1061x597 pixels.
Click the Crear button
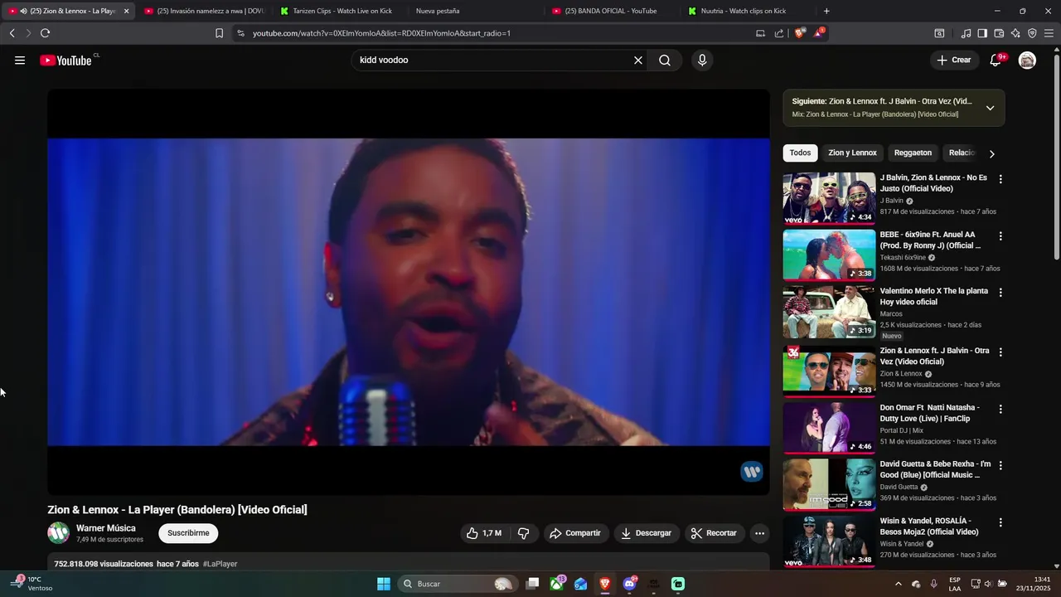coord(954,60)
